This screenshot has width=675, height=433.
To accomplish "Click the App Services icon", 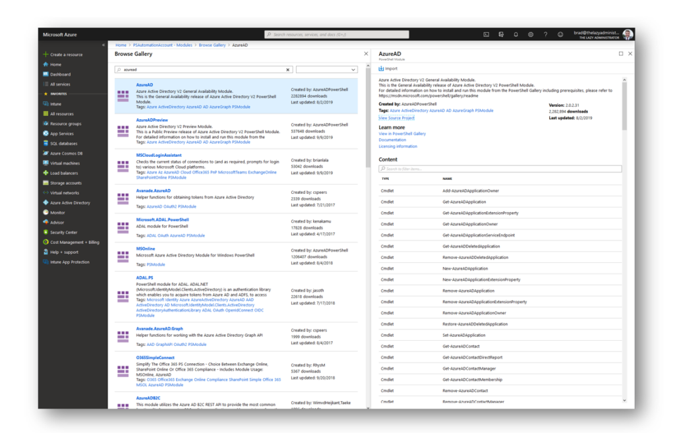I will [45, 133].
